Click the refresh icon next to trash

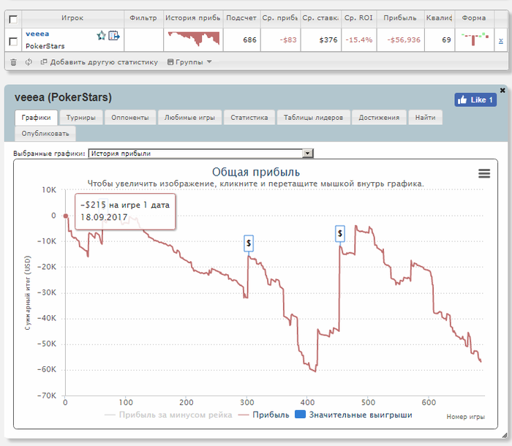click(x=29, y=61)
